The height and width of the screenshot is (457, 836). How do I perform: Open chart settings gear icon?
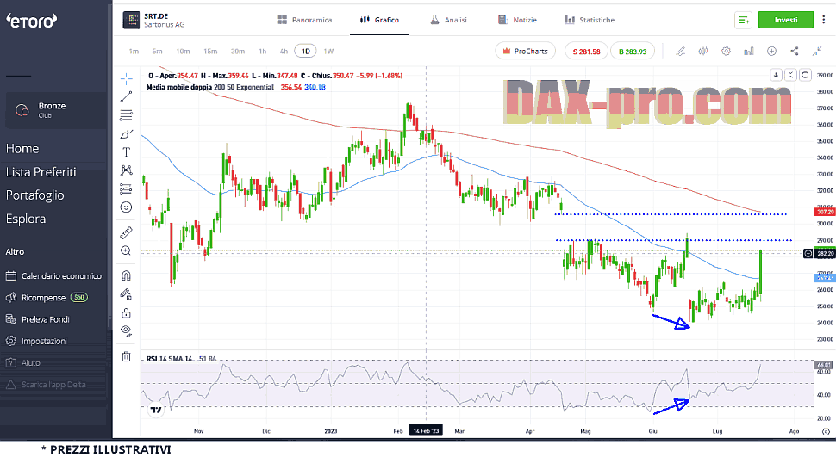tap(727, 51)
